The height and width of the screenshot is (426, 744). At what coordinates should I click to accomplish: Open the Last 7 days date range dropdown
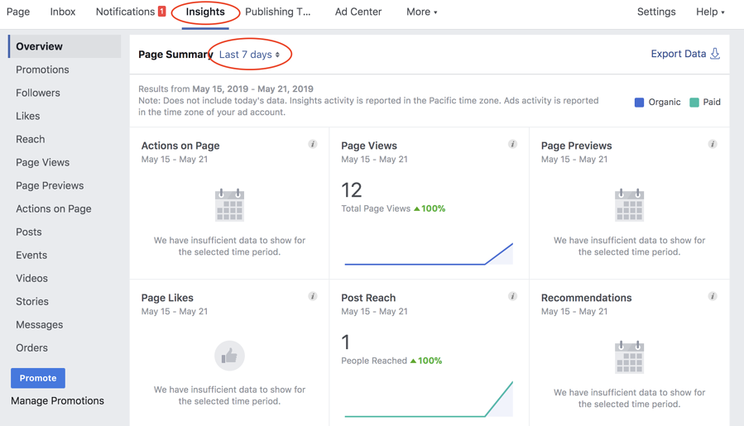249,55
